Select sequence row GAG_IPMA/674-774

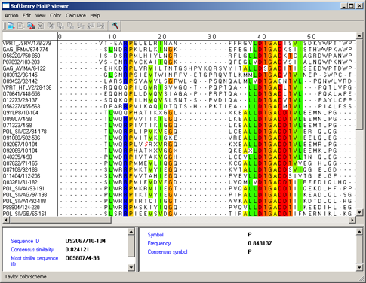[25, 50]
